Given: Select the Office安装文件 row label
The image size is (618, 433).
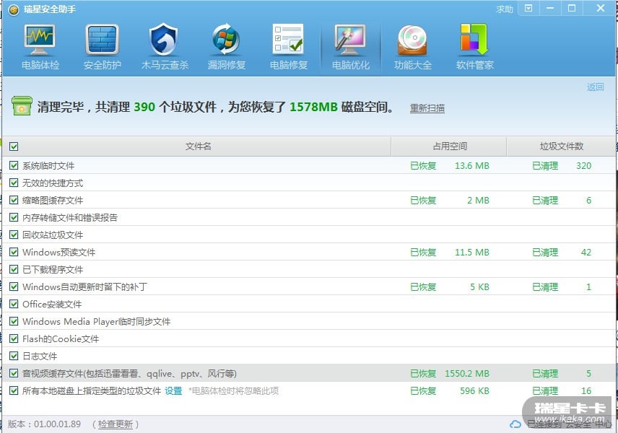Looking at the screenshot, I should [x=52, y=304].
